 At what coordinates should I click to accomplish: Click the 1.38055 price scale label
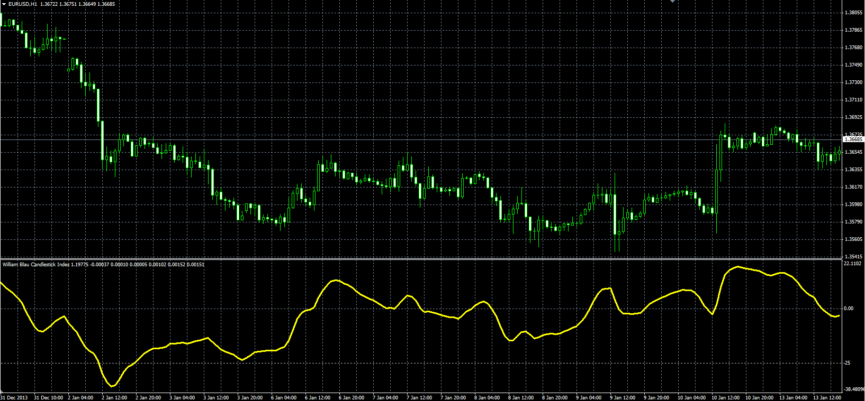(x=853, y=13)
